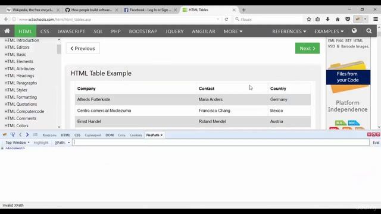This screenshot has height=214, width=381.
Task: Open the address bar history dropdown
Action: coord(218,19)
